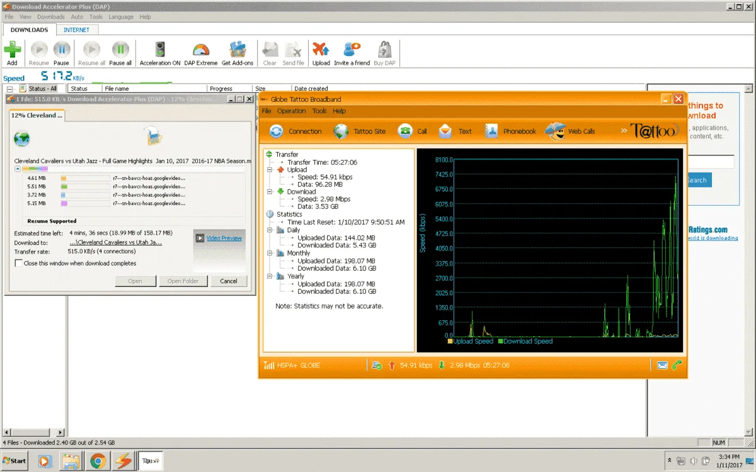Open Tattoo Site globe icon
Screen dimensions: 756x472
(341, 131)
